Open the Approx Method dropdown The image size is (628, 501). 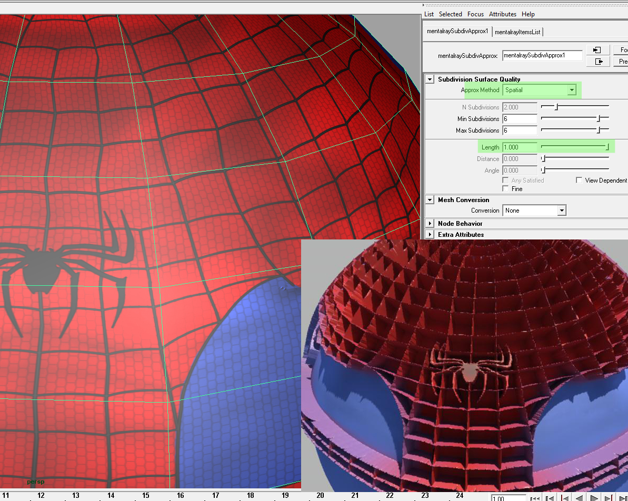point(540,90)
